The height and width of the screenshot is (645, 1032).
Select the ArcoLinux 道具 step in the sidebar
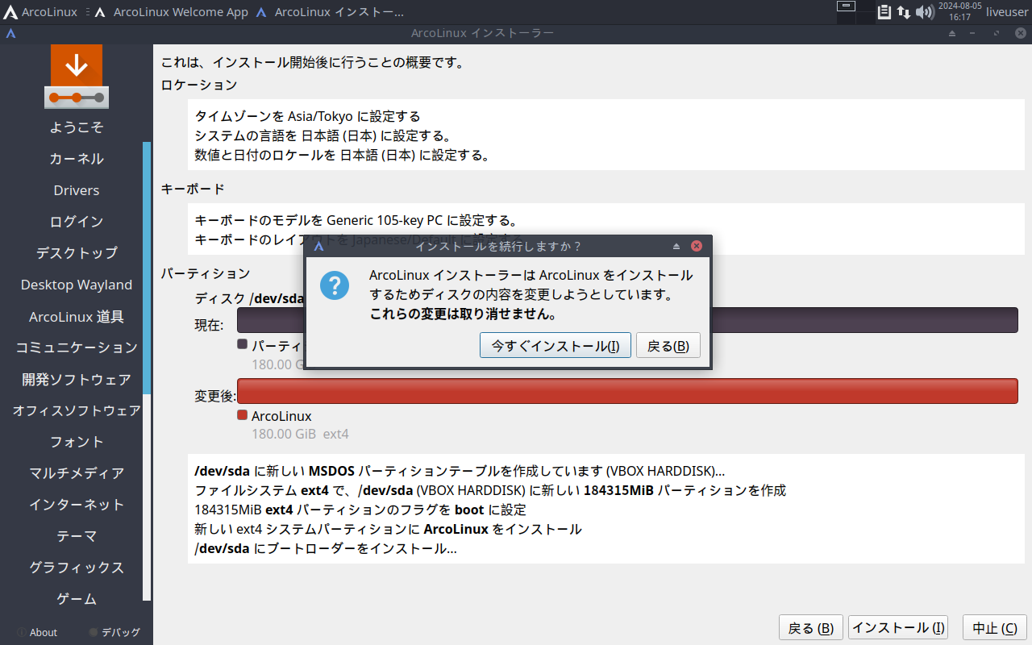click(x=77, y=317)
